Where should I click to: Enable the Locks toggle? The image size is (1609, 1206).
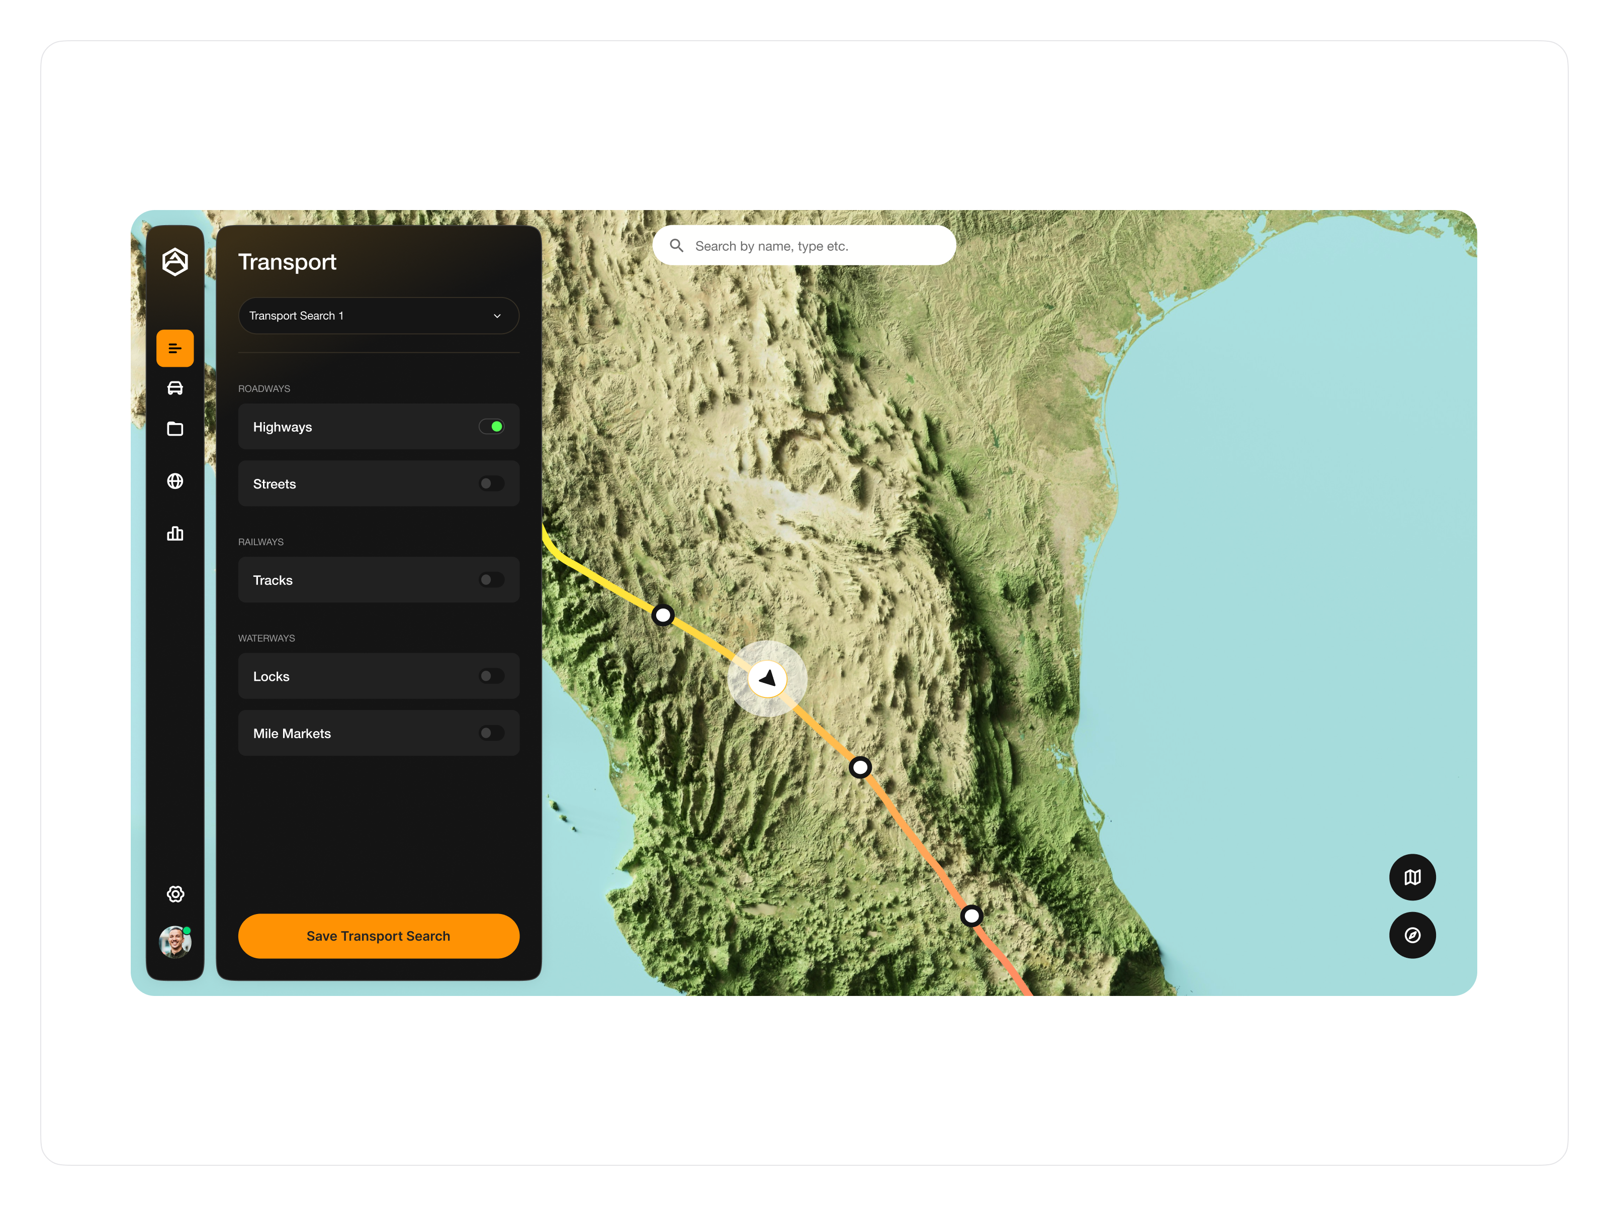[492, 676]
